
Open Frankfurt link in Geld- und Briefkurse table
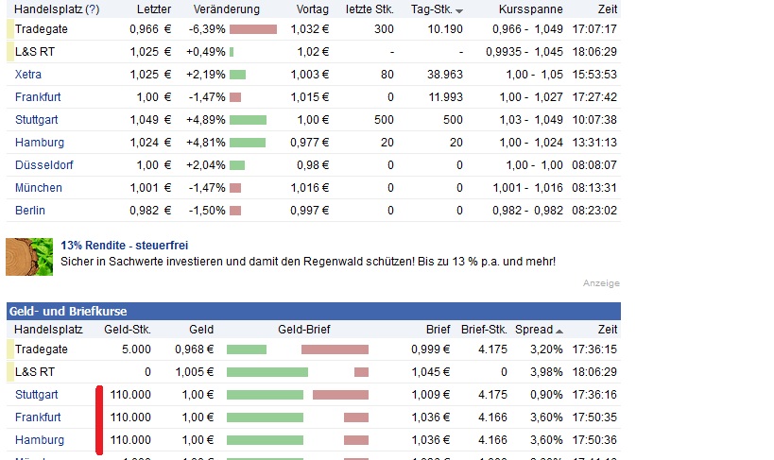[x=38, y=417]
